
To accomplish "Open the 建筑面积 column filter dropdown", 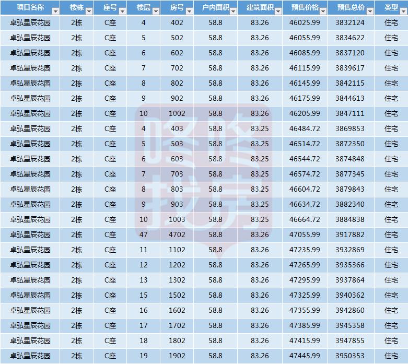I will coord(278,11).
